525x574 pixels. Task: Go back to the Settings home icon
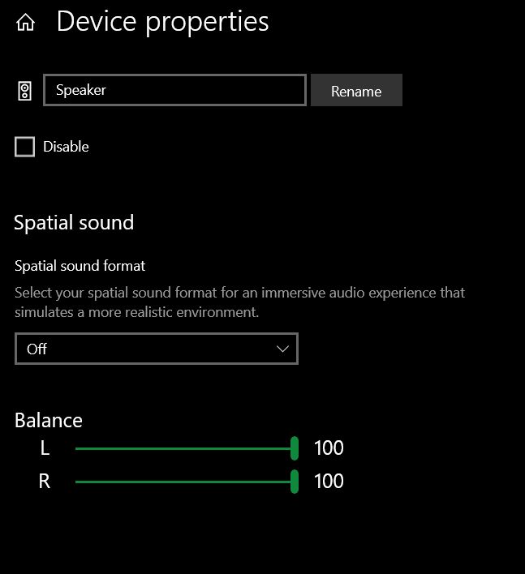[x=26, y=22]
